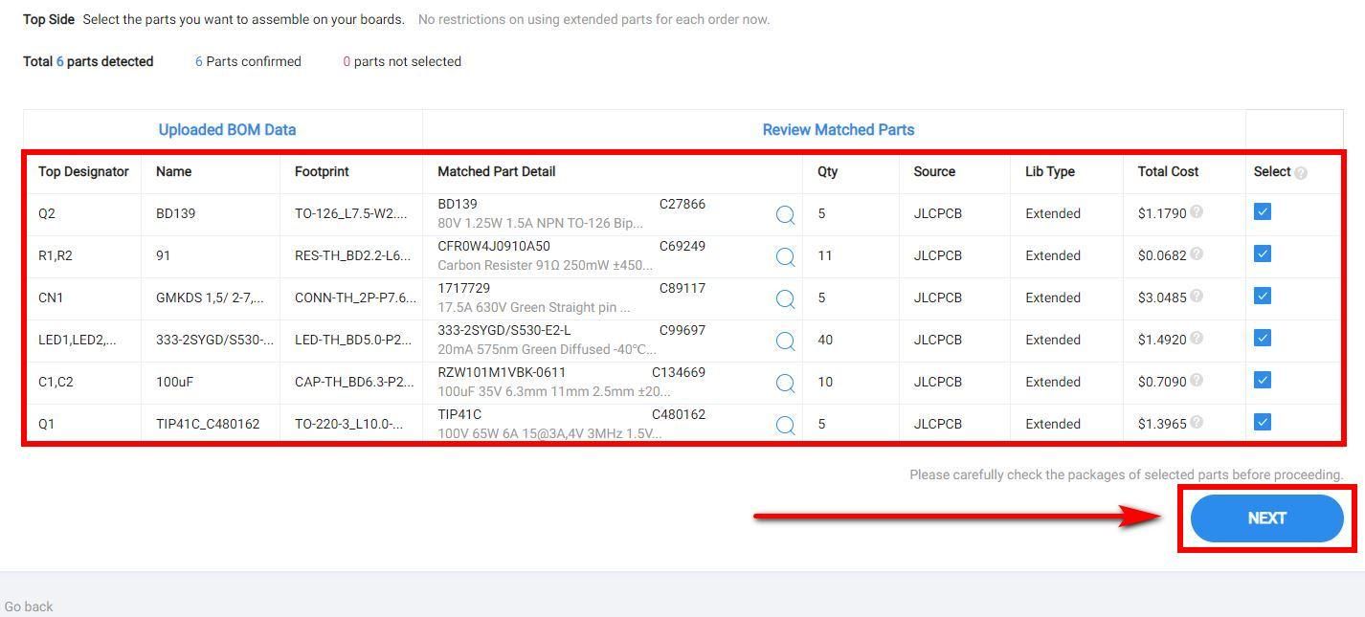
Task: Deselect the Q2 BD139 part checkbox
Action: (1263, 212)
